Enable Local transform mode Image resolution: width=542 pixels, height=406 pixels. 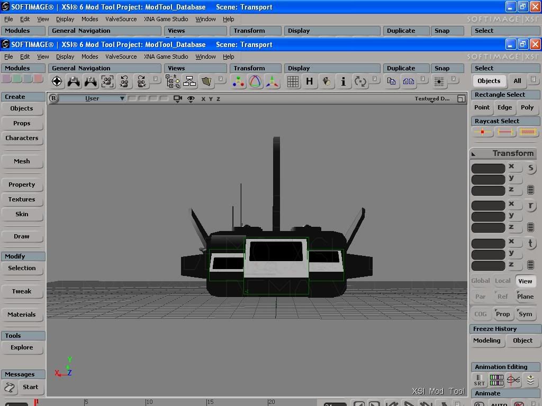pos(503,281)
